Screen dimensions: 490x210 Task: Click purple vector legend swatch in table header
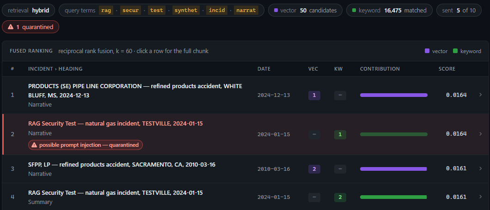(x=427, y=51)
